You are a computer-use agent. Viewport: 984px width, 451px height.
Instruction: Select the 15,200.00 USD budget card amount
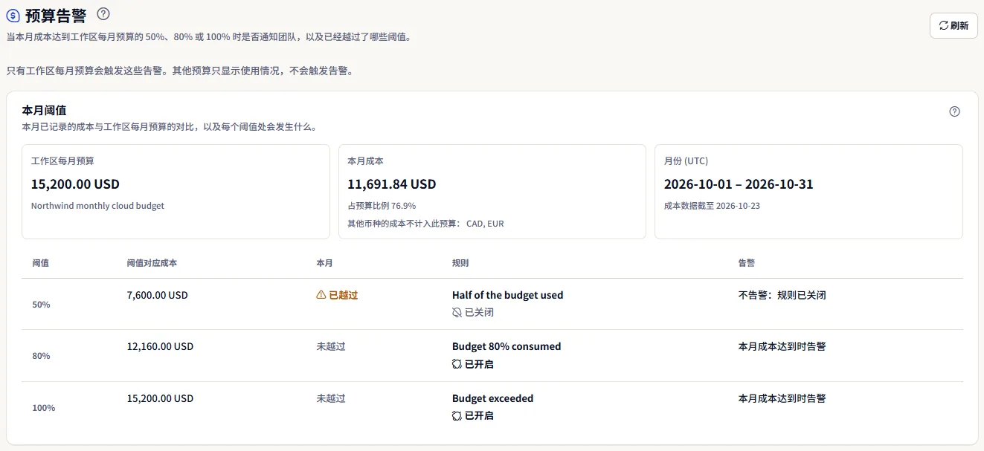pyautogui.click(x=75, y=184)
